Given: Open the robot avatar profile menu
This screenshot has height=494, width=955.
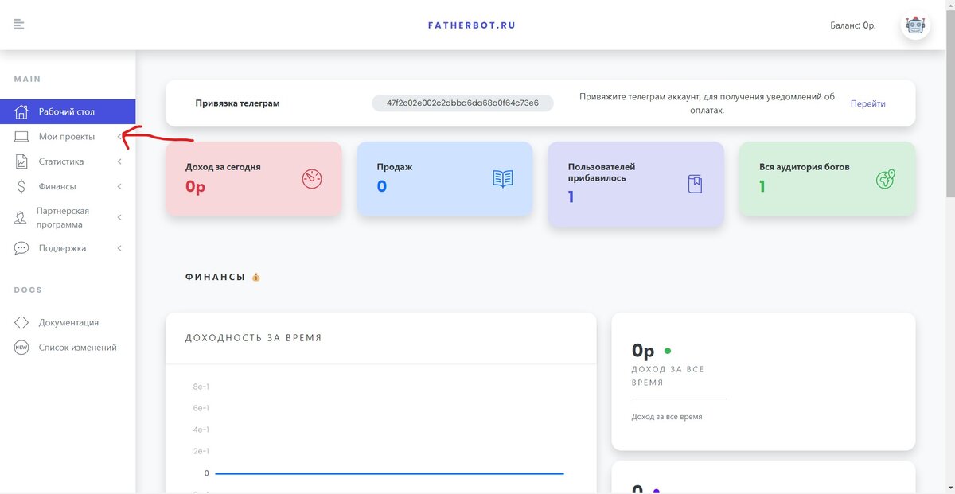Looking at the screenshot, I should (916, 25).
